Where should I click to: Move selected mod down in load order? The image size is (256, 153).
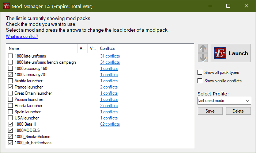point(203,58)
